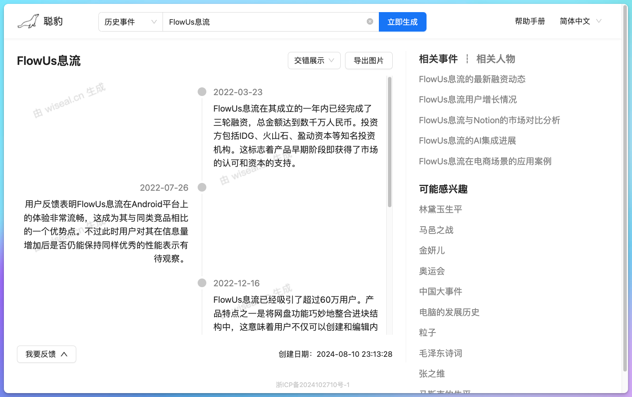
Task: Click the FlowUs息流 page heading
Action: [x=49, y=61]
